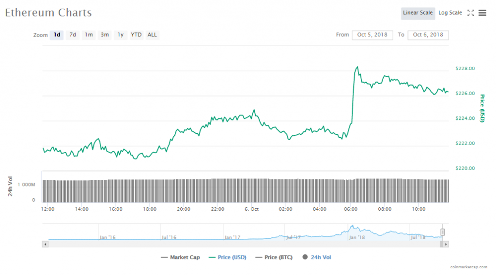Edit the From date field

[x=372, y=35]
